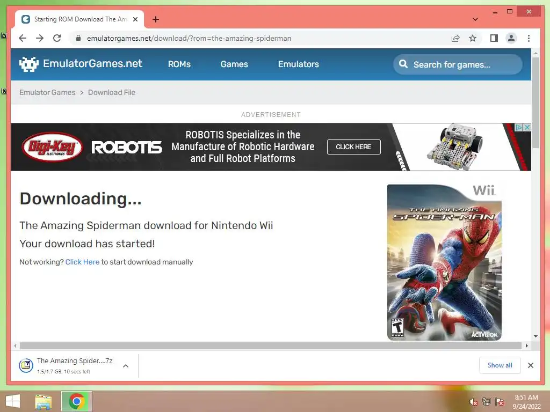Close the advertisement with X icon

(x=527, y=127)
